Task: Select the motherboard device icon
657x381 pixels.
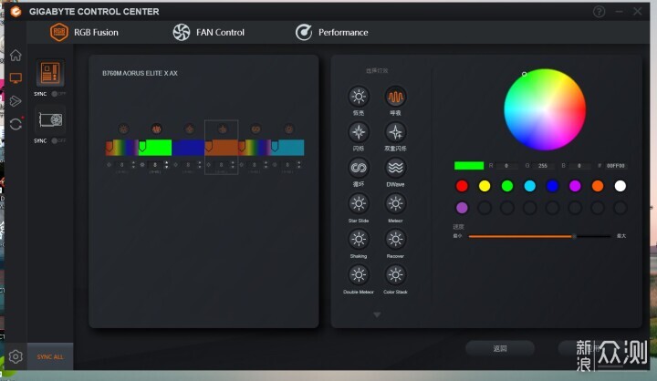Action: 50,73
